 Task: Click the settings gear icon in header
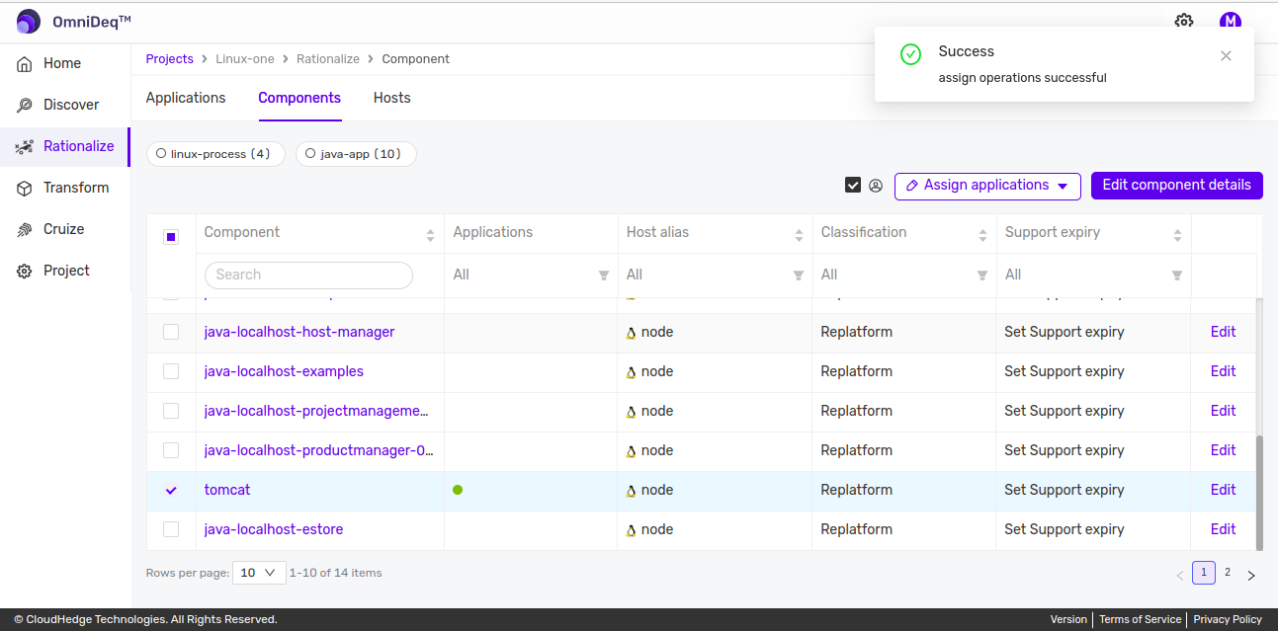1183,22
